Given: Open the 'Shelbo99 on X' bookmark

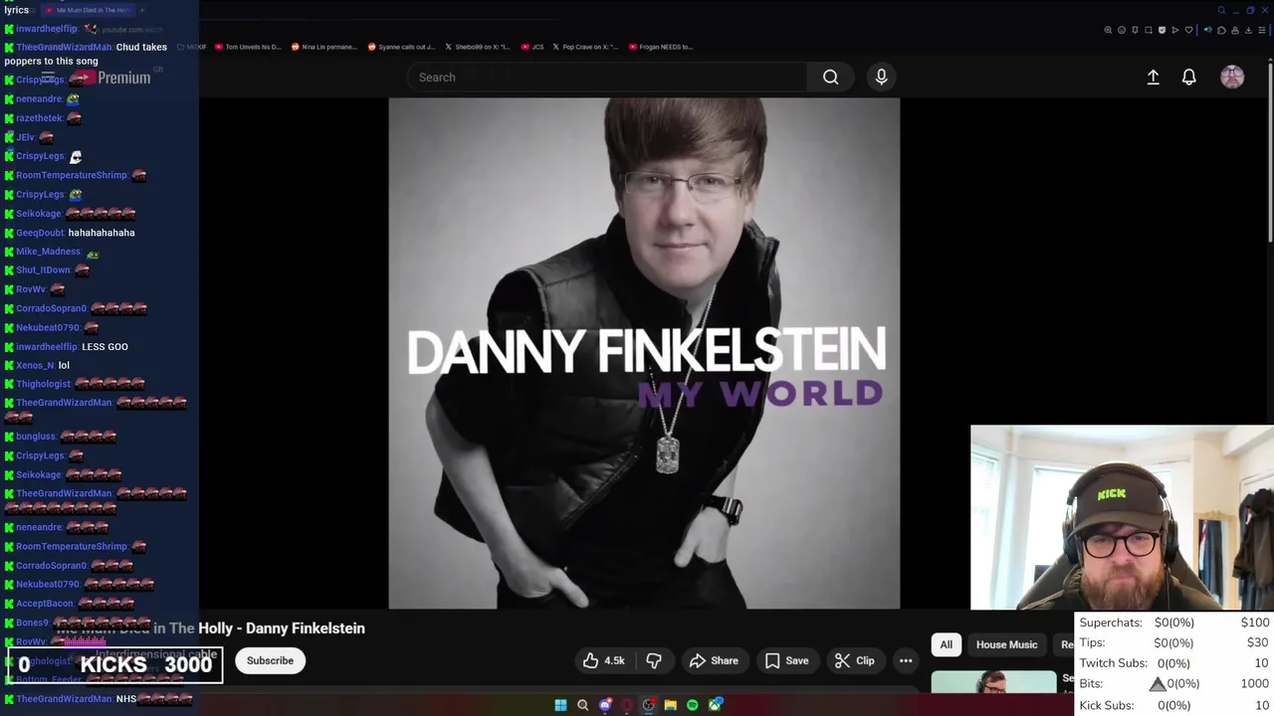Looking at the screenshot, I should point(478,47).
